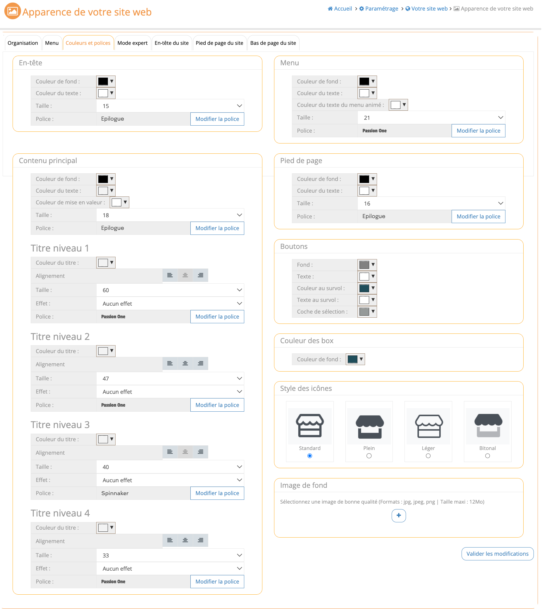
Task: Open the Organisation tab
Action: click(23, 43)
